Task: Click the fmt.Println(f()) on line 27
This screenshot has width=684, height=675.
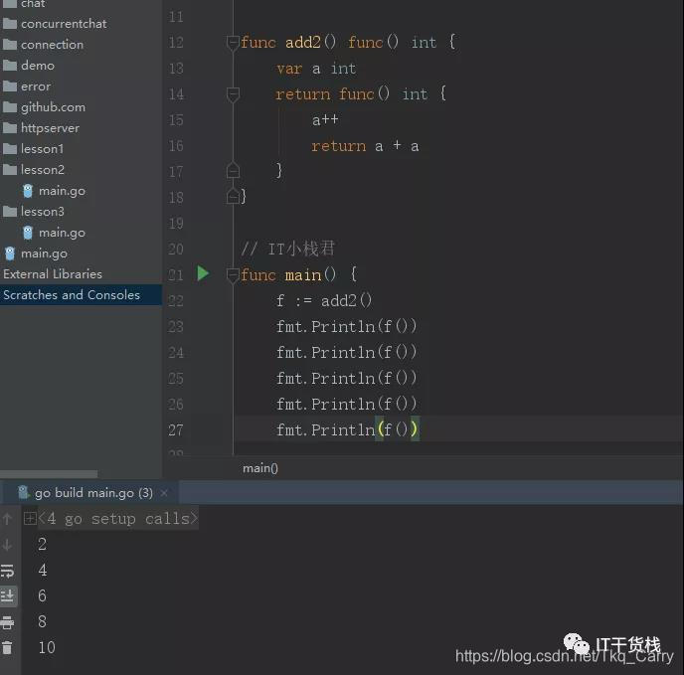Action: coord(347,430)
